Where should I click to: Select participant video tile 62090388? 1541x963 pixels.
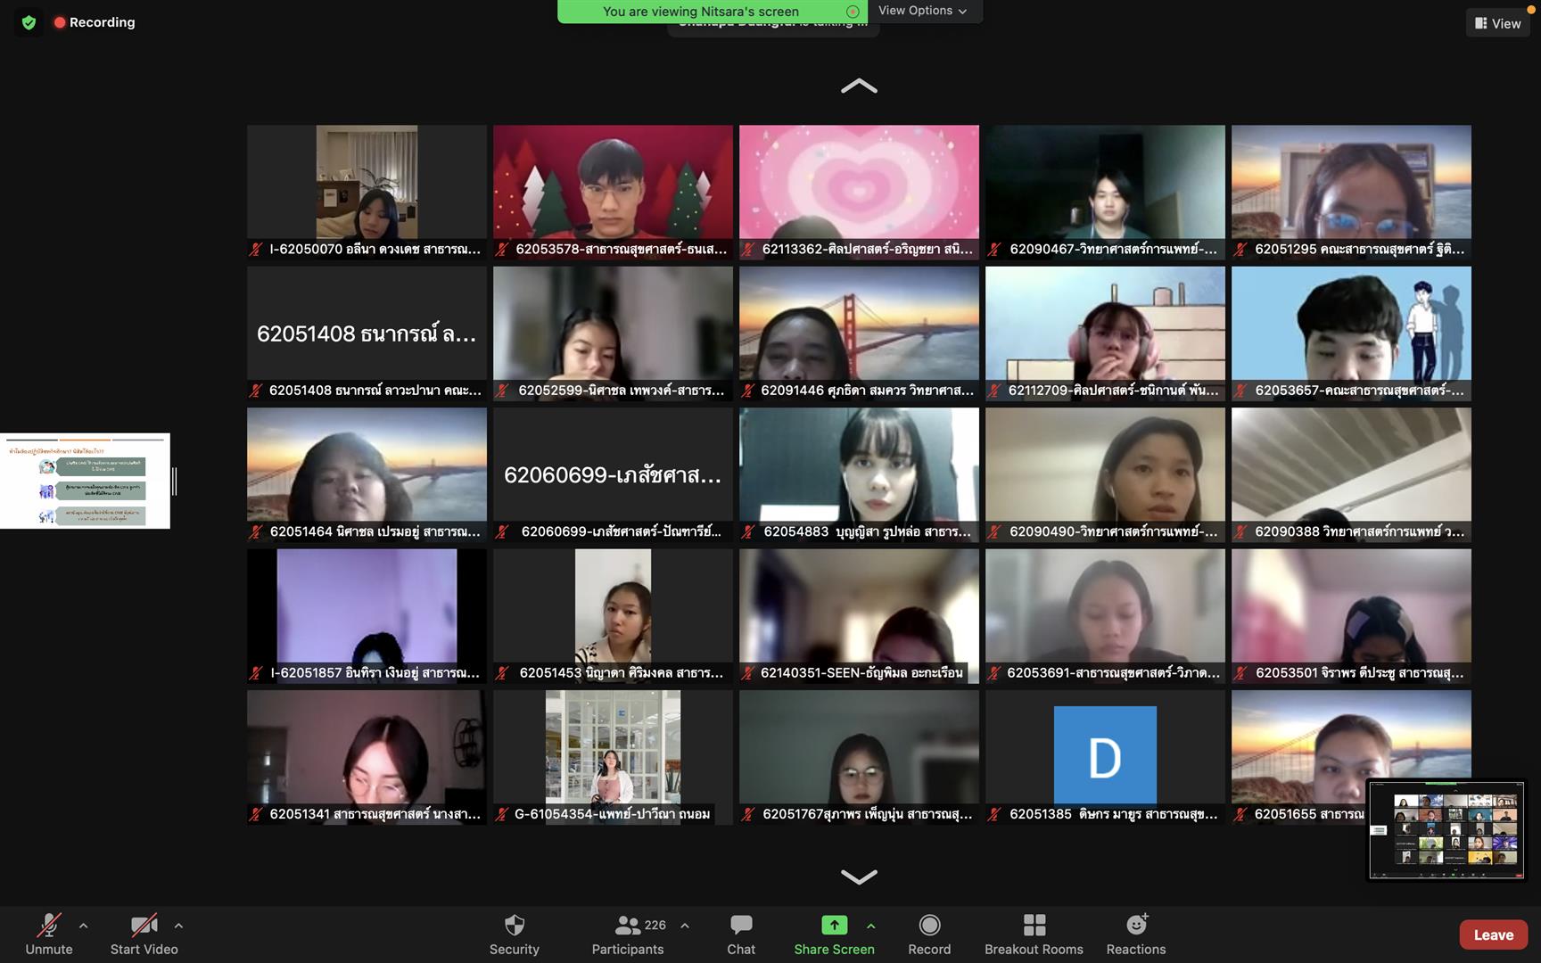pos(1351,474)
